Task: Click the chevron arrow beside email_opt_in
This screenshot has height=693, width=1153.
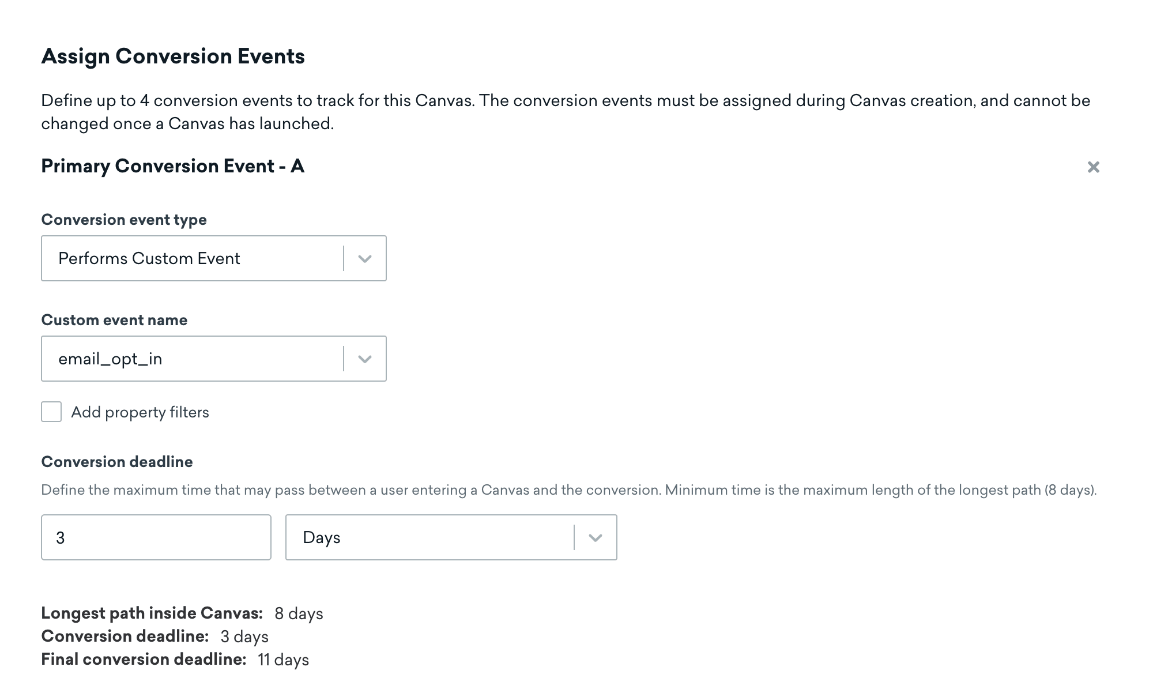Action: 364,359
